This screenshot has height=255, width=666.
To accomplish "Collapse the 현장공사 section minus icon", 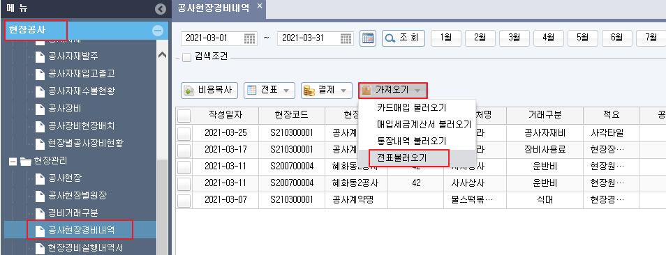I will pyautogui.click(x=158, y=31).
